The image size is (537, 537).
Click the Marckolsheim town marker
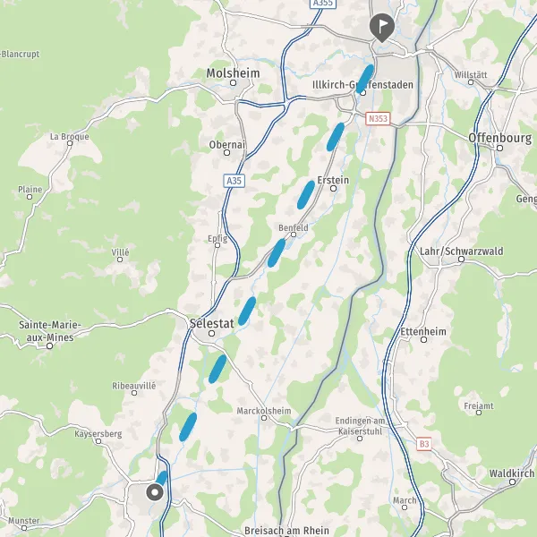click(264, 418)
